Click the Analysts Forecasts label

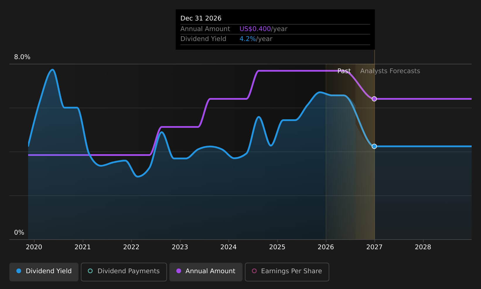390,71
